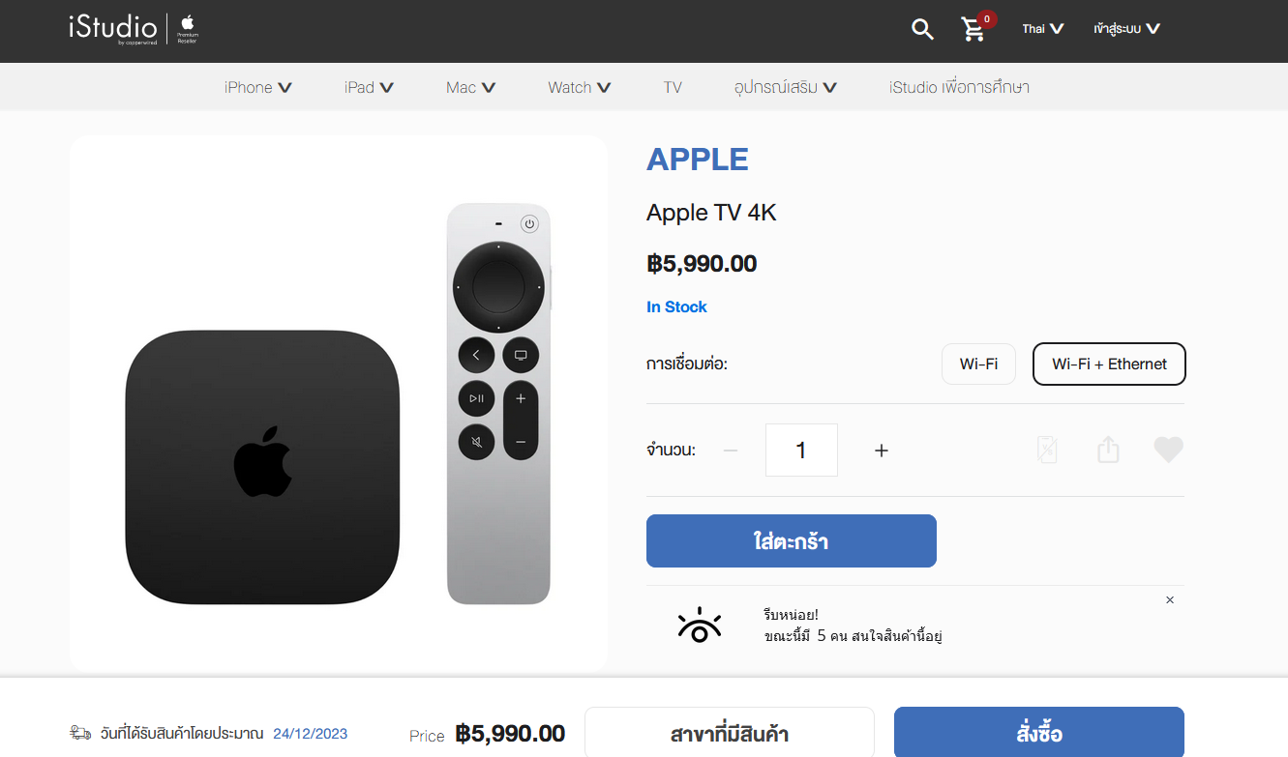Image resolution: width=1288 pixels, height=757 pixels.
Task: Click the ใส่ตะกร้า add to cart button
Action: [792, 541]
